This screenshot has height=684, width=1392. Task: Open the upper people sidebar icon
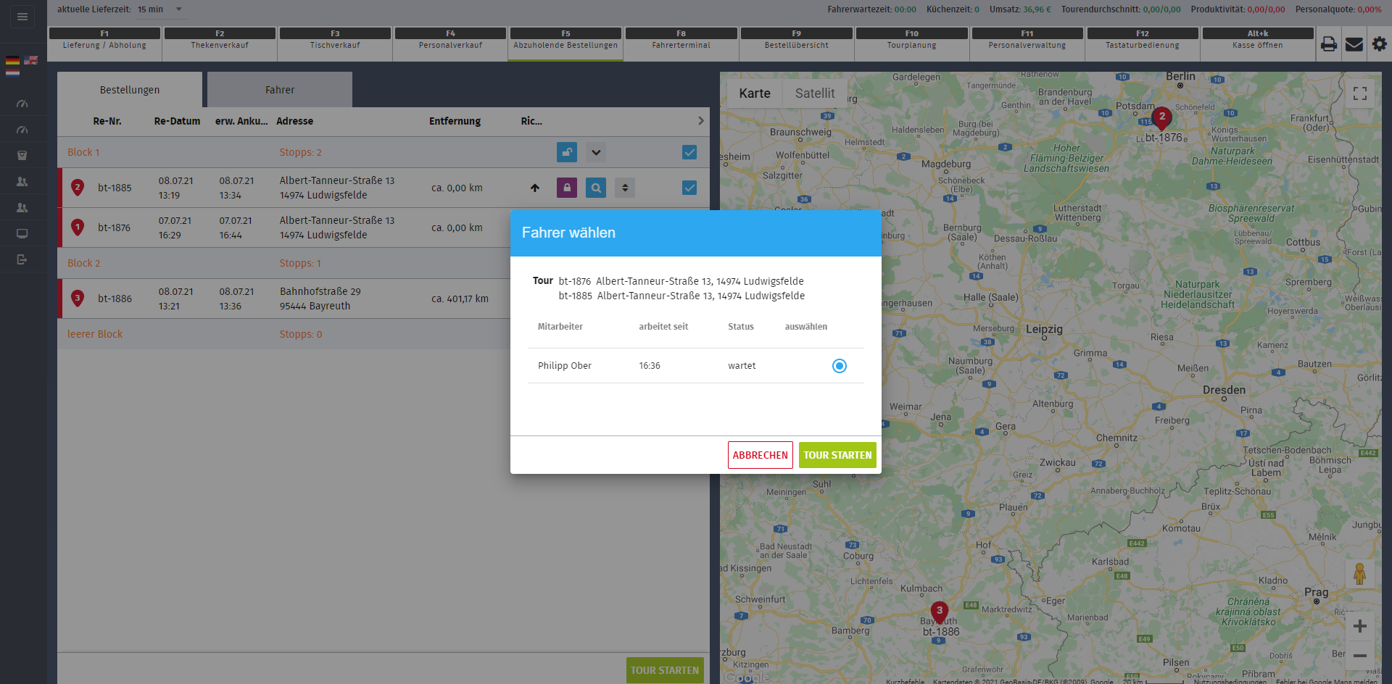[22, 181]
